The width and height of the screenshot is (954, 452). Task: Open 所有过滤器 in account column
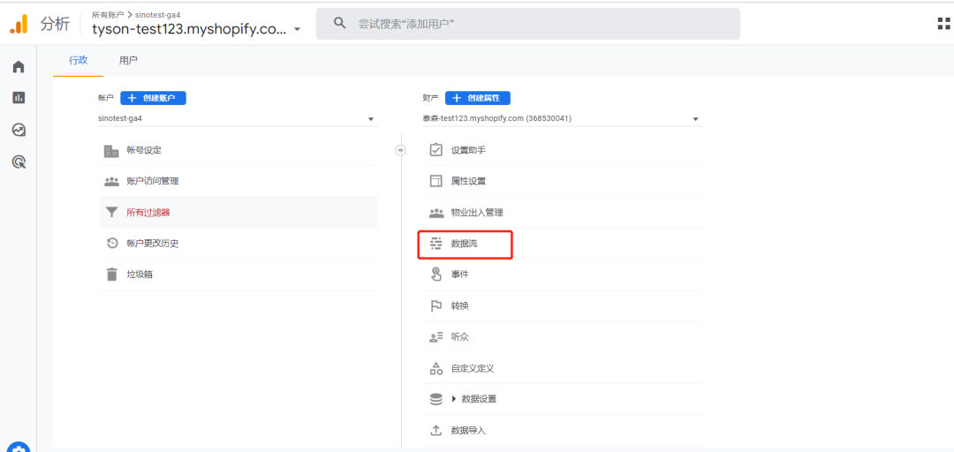coord(148,212)
